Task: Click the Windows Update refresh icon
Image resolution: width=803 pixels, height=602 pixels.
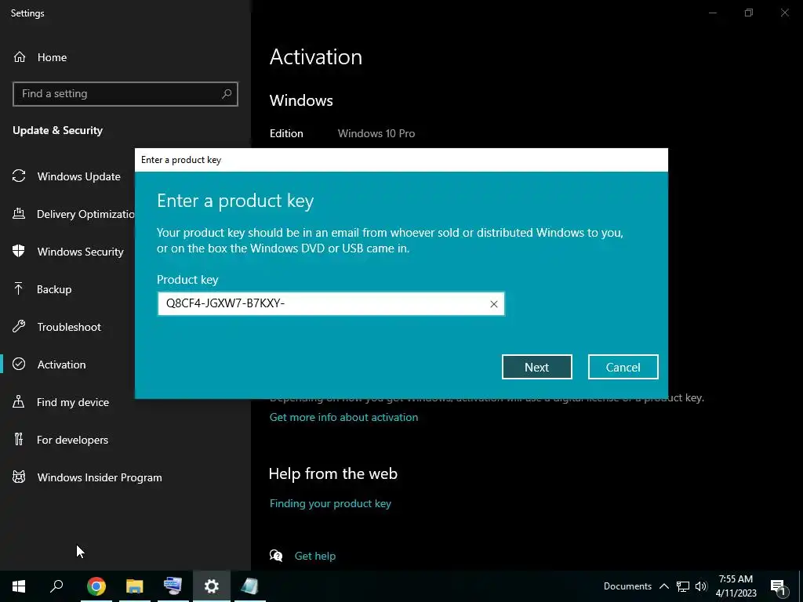Action: [19, 176]
